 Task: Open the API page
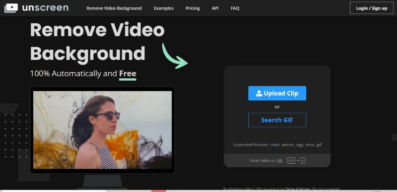pyautogui.click(x=215, y=8)
